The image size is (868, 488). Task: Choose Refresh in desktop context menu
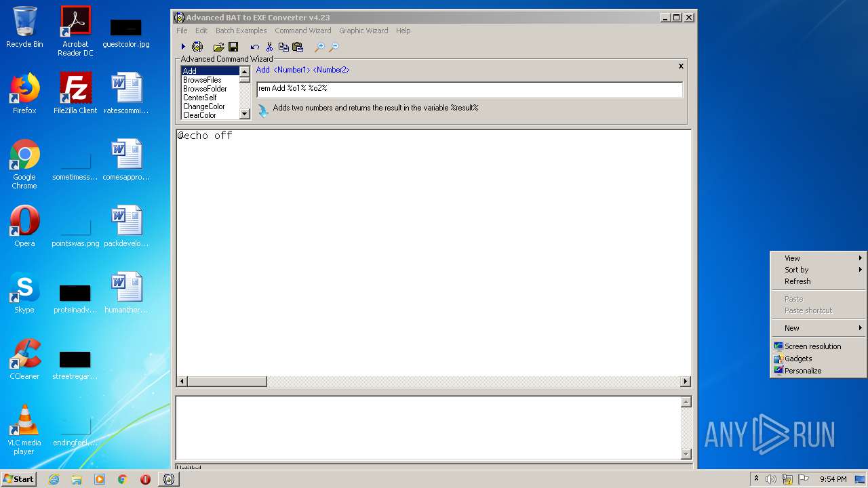(x=818, y=281)
